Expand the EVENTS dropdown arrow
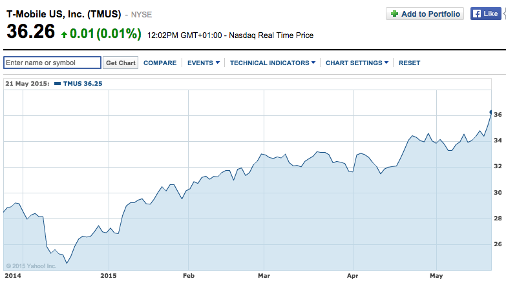Screen dimensions: 506x281 217,63
